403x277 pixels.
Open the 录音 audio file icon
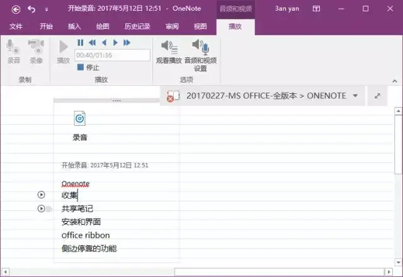pos(80,118)
